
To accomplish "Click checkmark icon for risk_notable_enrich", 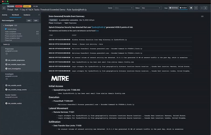I will coord(6,85).
